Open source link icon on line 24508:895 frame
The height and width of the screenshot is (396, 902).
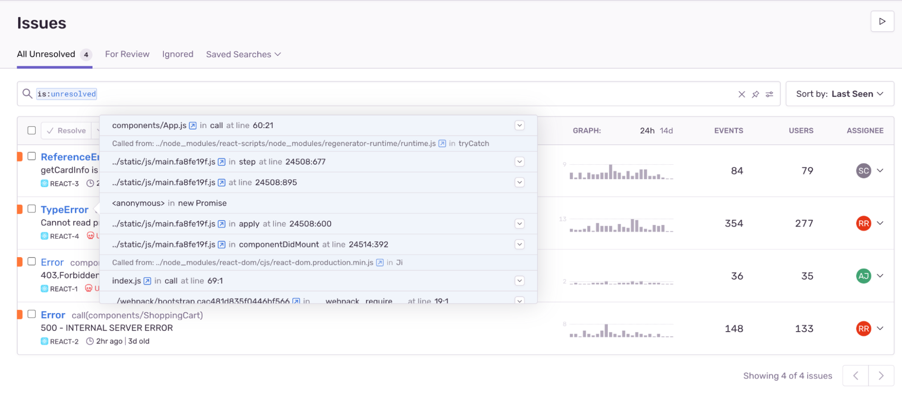[x=222, y=183]
